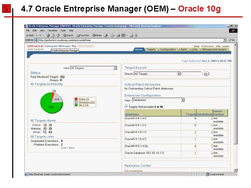This screenshot has height=188, width=251.
Task: Expand the address bar dropdown
Action: pyautogui.click(x=225, y=40)
